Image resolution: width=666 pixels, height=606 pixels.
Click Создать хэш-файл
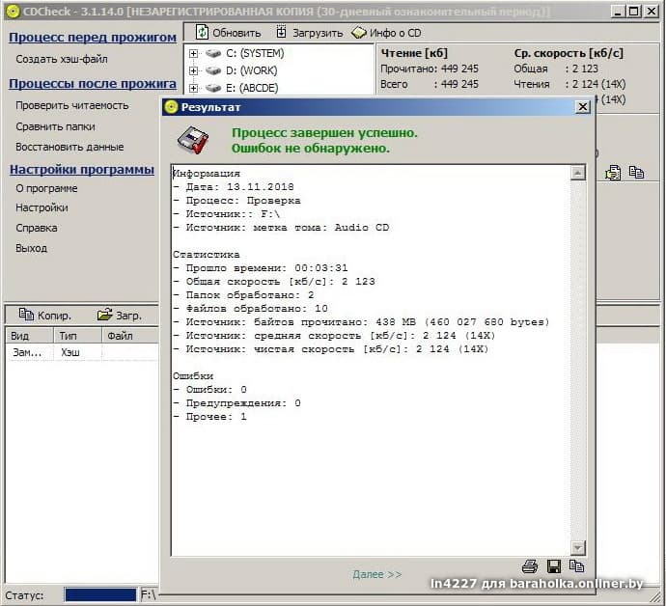coord(62,59)
